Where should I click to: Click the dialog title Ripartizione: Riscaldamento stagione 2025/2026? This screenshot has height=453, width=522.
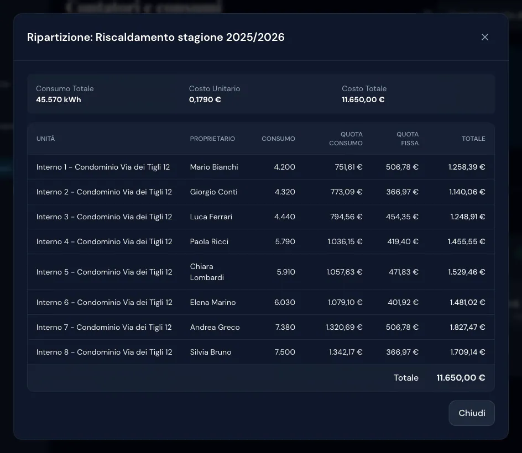[156, 37]
